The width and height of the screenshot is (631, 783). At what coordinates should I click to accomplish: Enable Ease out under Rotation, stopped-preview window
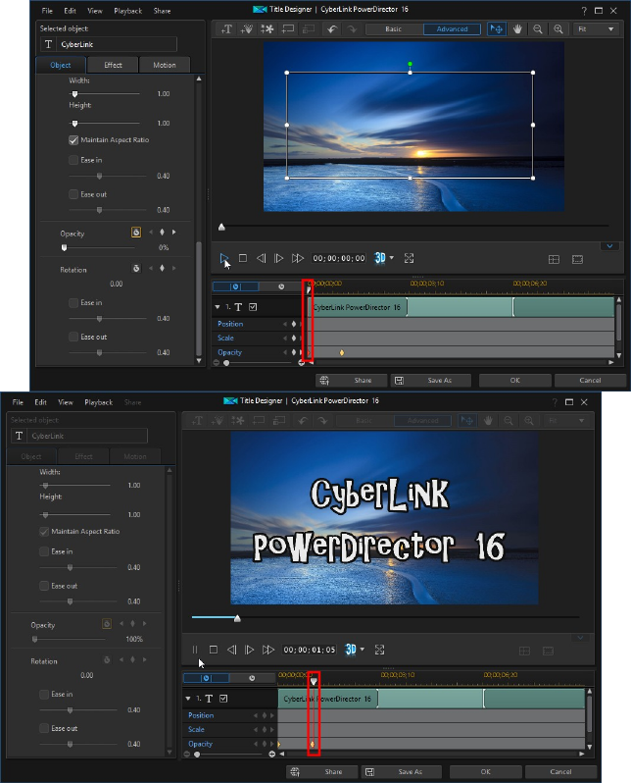[73, 337]
